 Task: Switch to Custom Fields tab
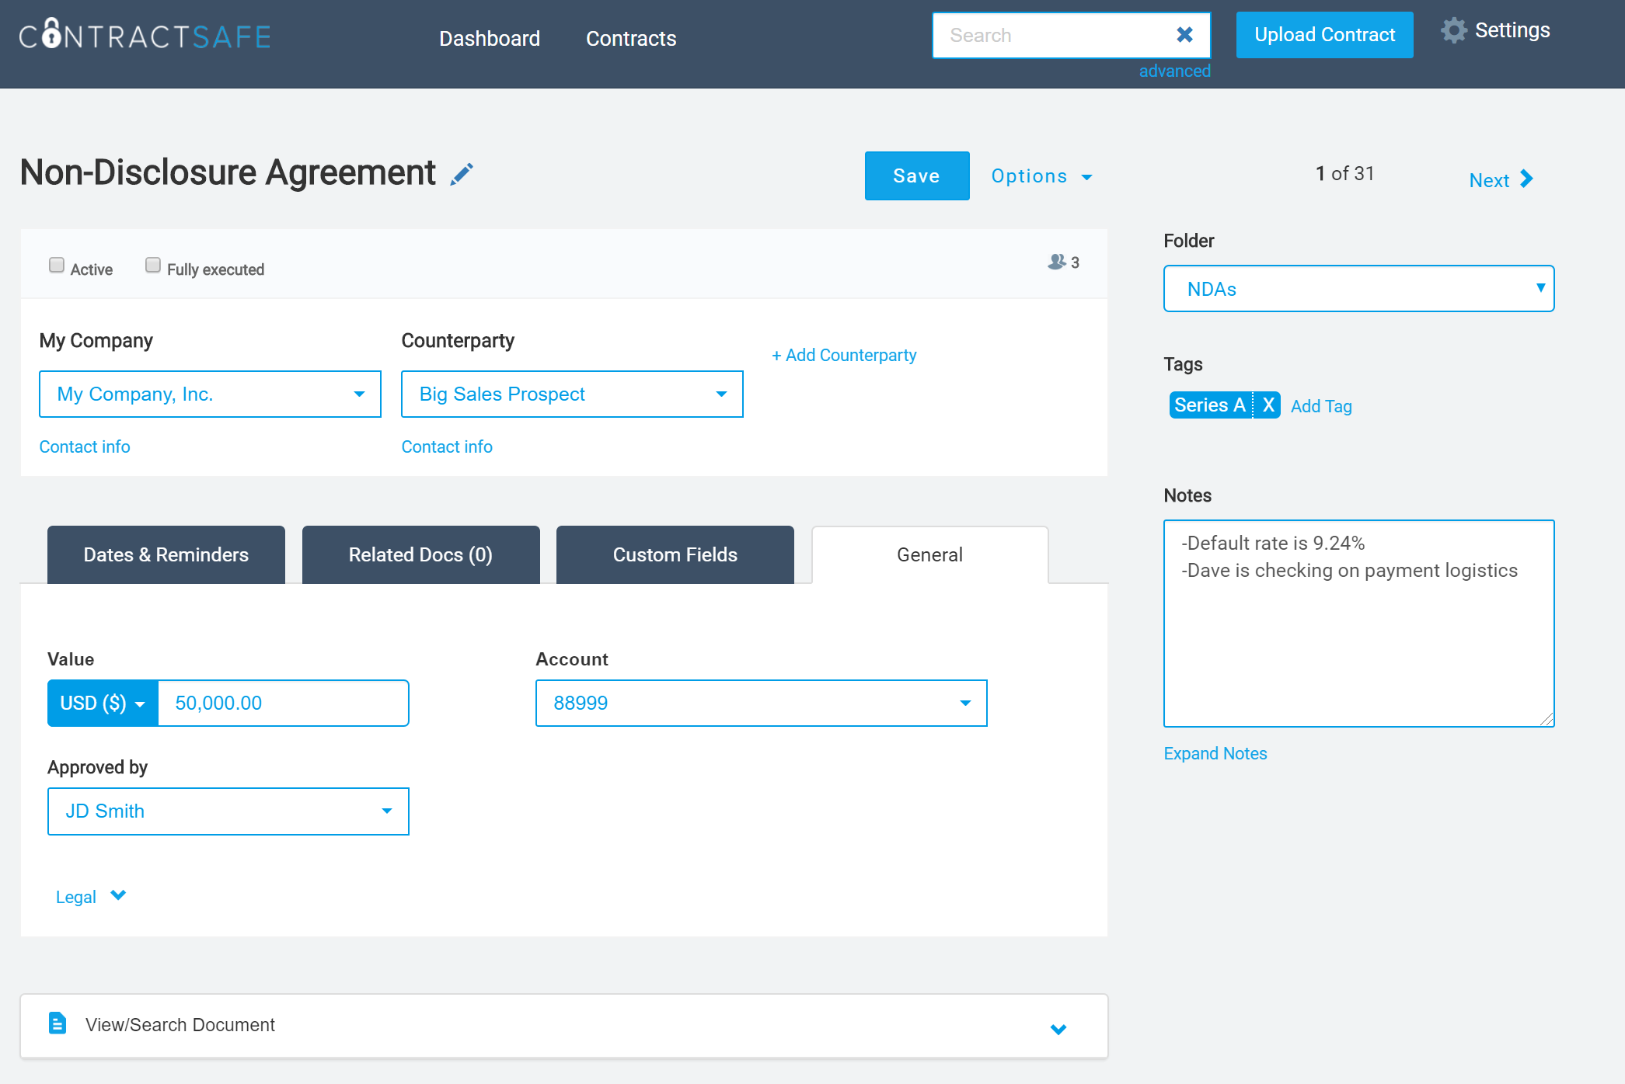coord(675,554)
